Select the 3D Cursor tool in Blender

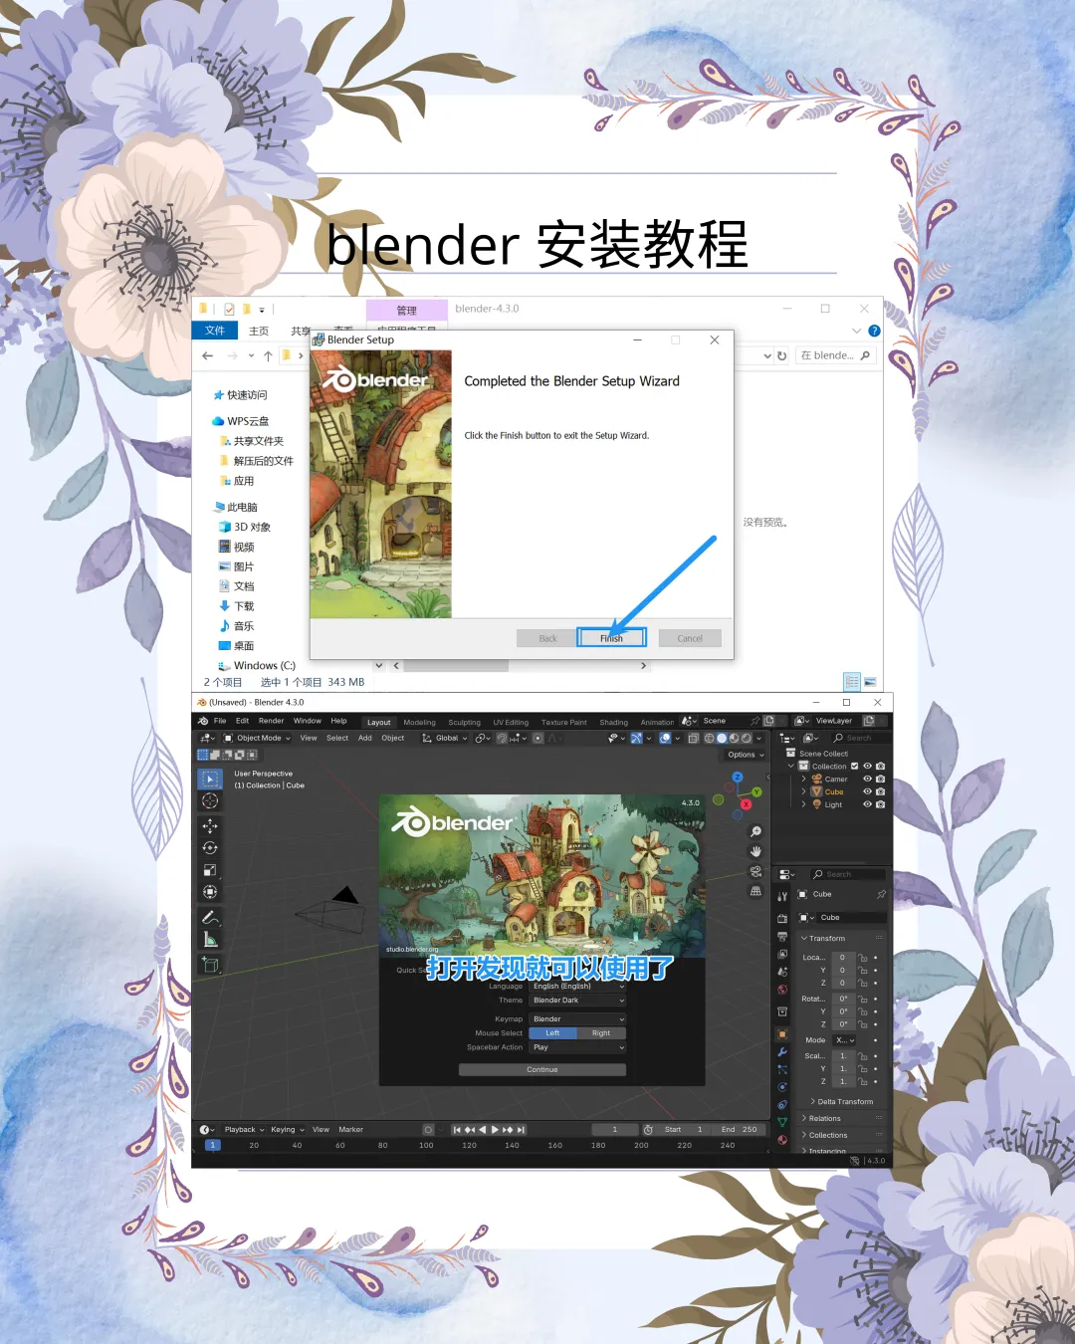click(x=210, y=800)
